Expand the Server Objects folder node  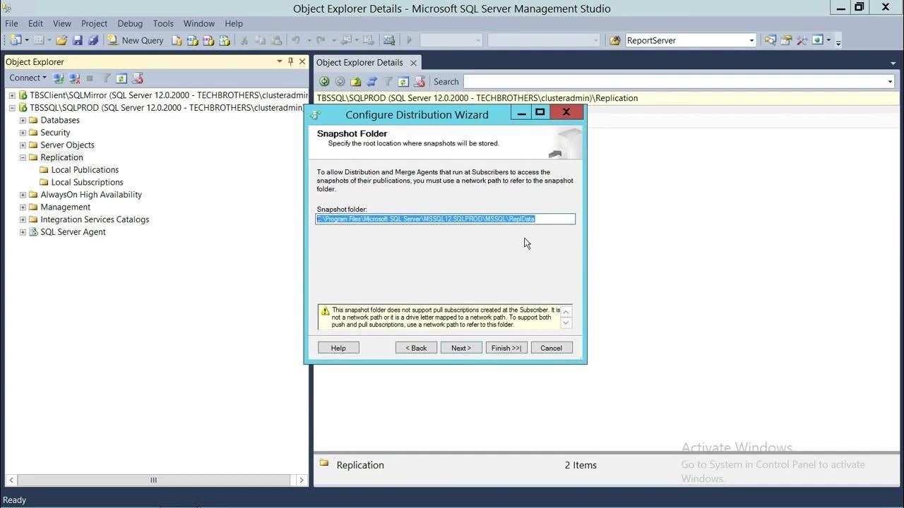pyautogui.click(x=23, y=145)
